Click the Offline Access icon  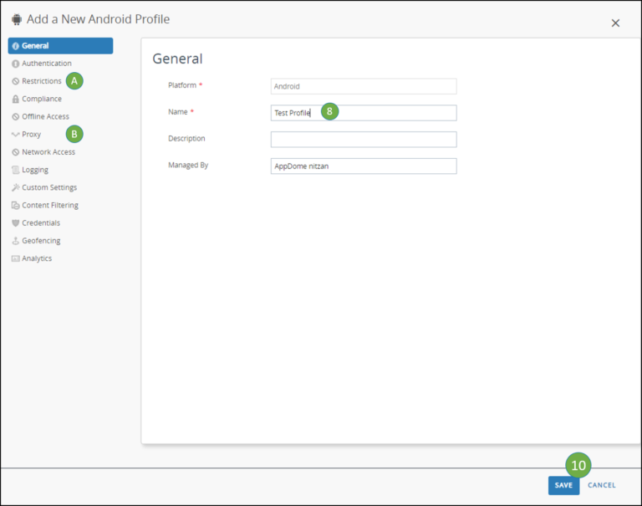coord(15,117)
